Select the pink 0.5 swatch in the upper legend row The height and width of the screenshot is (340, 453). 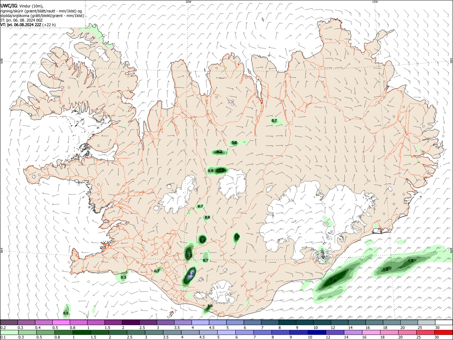point(61,322)
